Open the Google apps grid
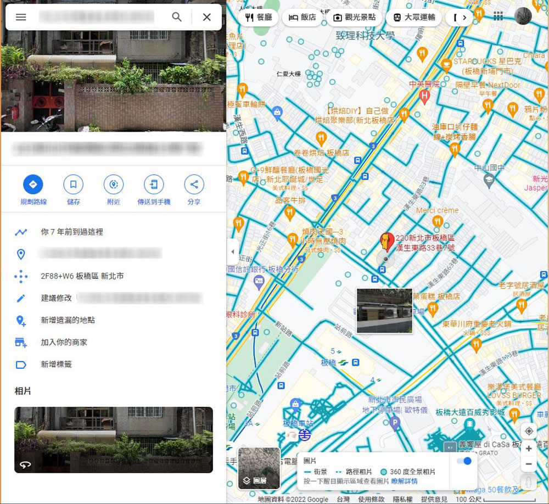Viewport: 549px width, 504px height. [x=498, y=16]
